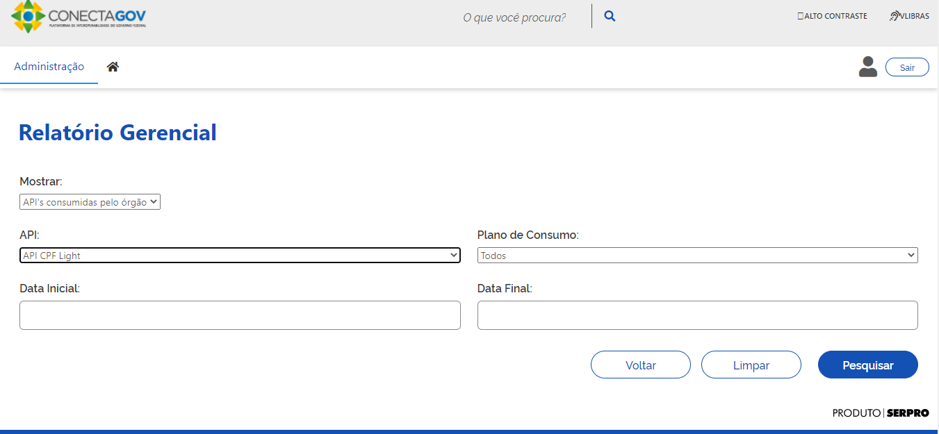This screenshot has height=434, width=939.
Task: Click the Pesquisar button
Action: click(x=867, y=365)
